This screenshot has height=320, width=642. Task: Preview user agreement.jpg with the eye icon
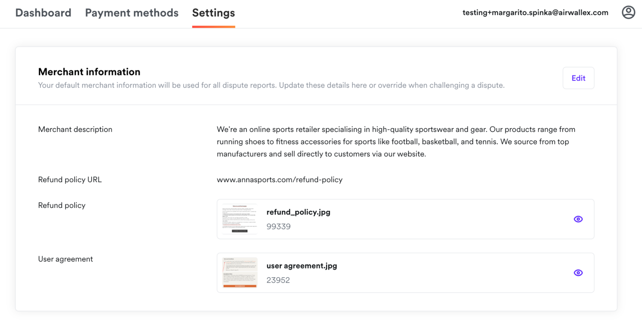tap(578, 272)
